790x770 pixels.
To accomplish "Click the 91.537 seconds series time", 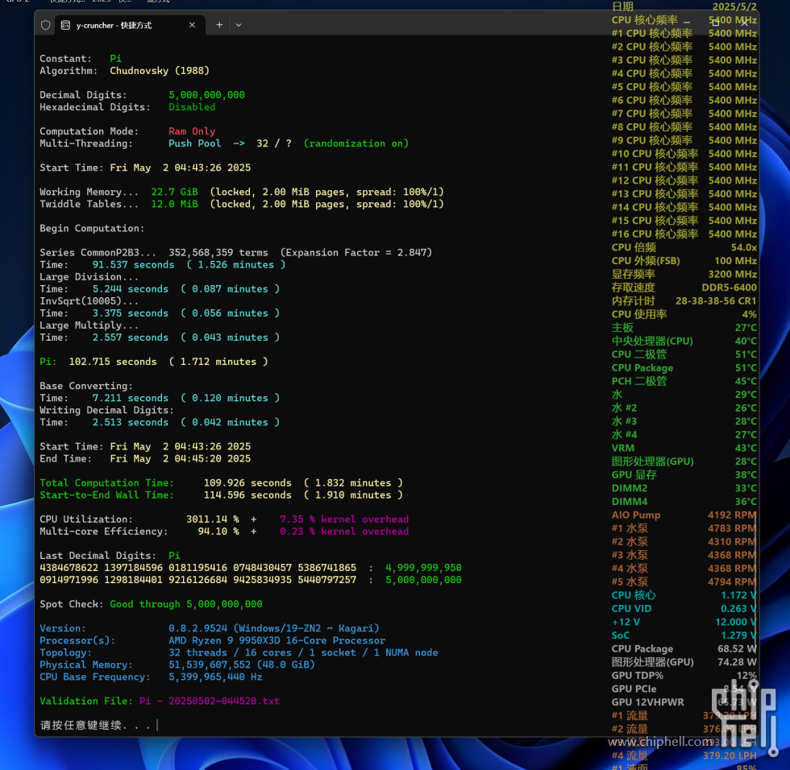I will point(133,265).
